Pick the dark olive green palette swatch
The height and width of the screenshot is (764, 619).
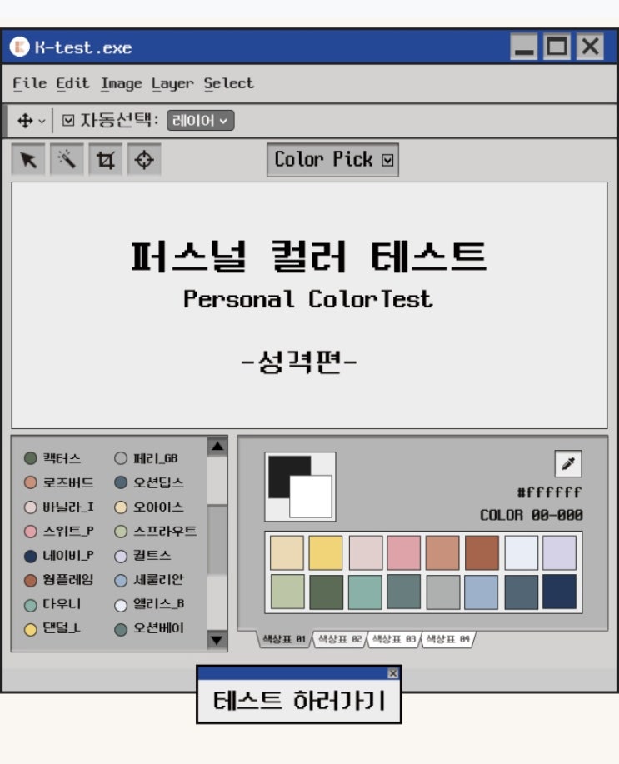tap(326, 592)
